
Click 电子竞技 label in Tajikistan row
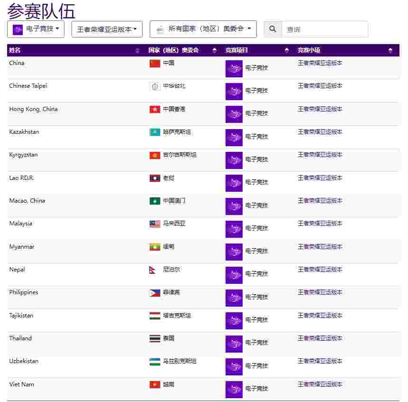point(256,320)
